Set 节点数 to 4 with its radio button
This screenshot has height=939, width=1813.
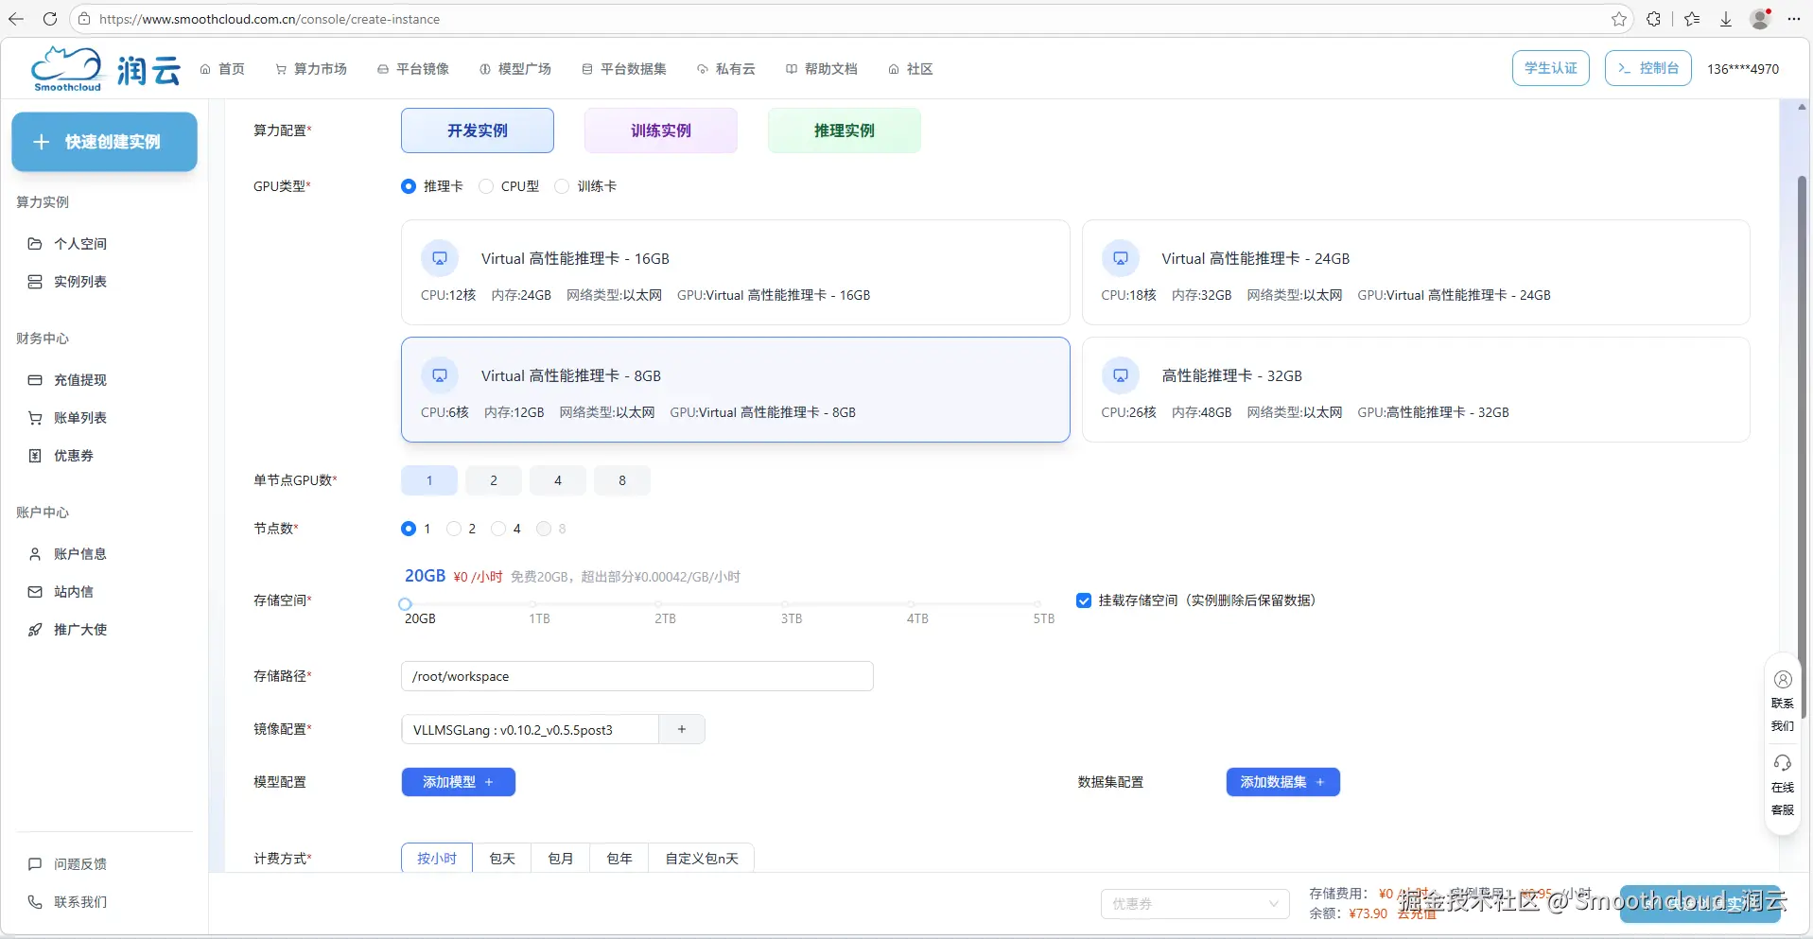[x=498, y=529]
